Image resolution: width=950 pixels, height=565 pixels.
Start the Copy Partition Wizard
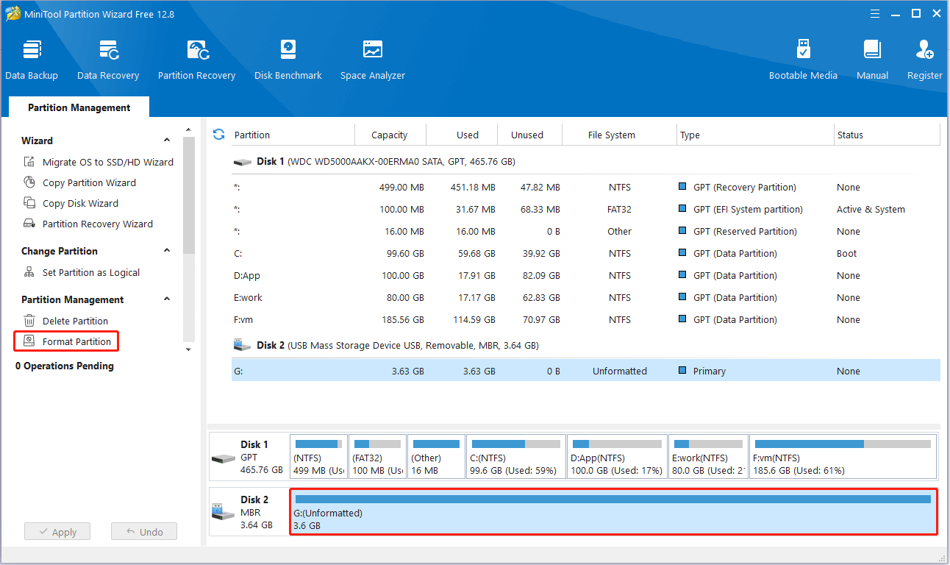(x=79, y=182)
